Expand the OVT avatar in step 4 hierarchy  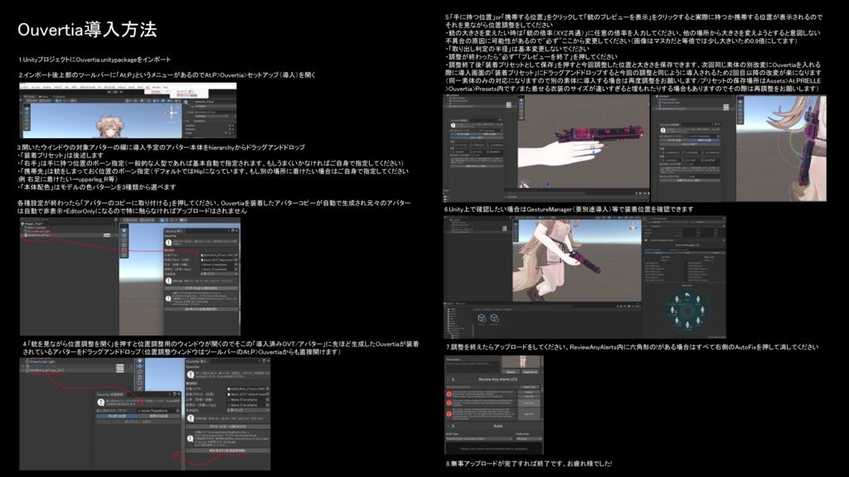[24, 371]
